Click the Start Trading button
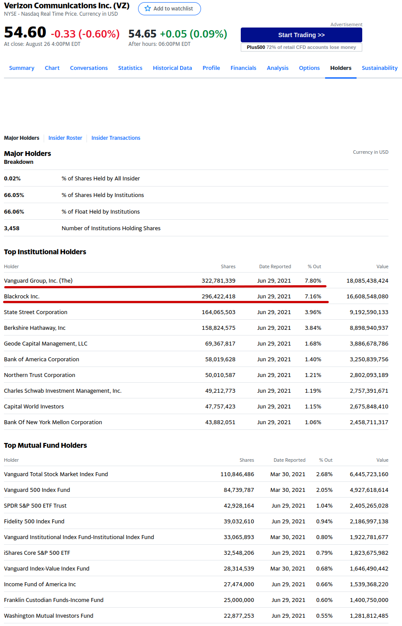Screen dimensions: 402x626 click(x=301, y=35)
